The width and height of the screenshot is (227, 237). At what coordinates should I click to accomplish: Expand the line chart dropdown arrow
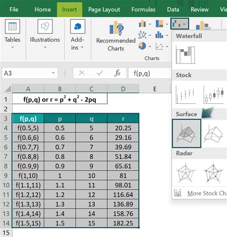click(x=150, y=35)
